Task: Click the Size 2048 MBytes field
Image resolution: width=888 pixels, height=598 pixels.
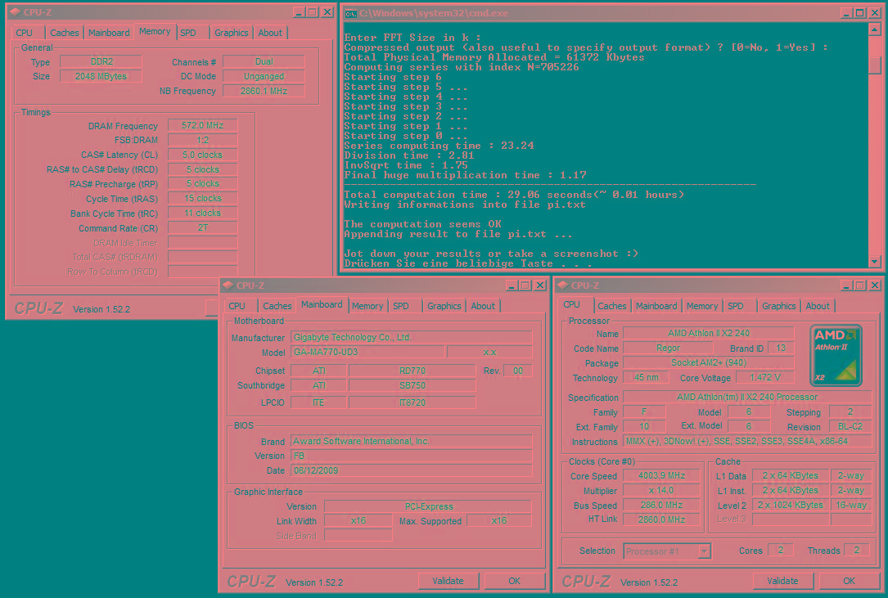Action: click(101, 76)
